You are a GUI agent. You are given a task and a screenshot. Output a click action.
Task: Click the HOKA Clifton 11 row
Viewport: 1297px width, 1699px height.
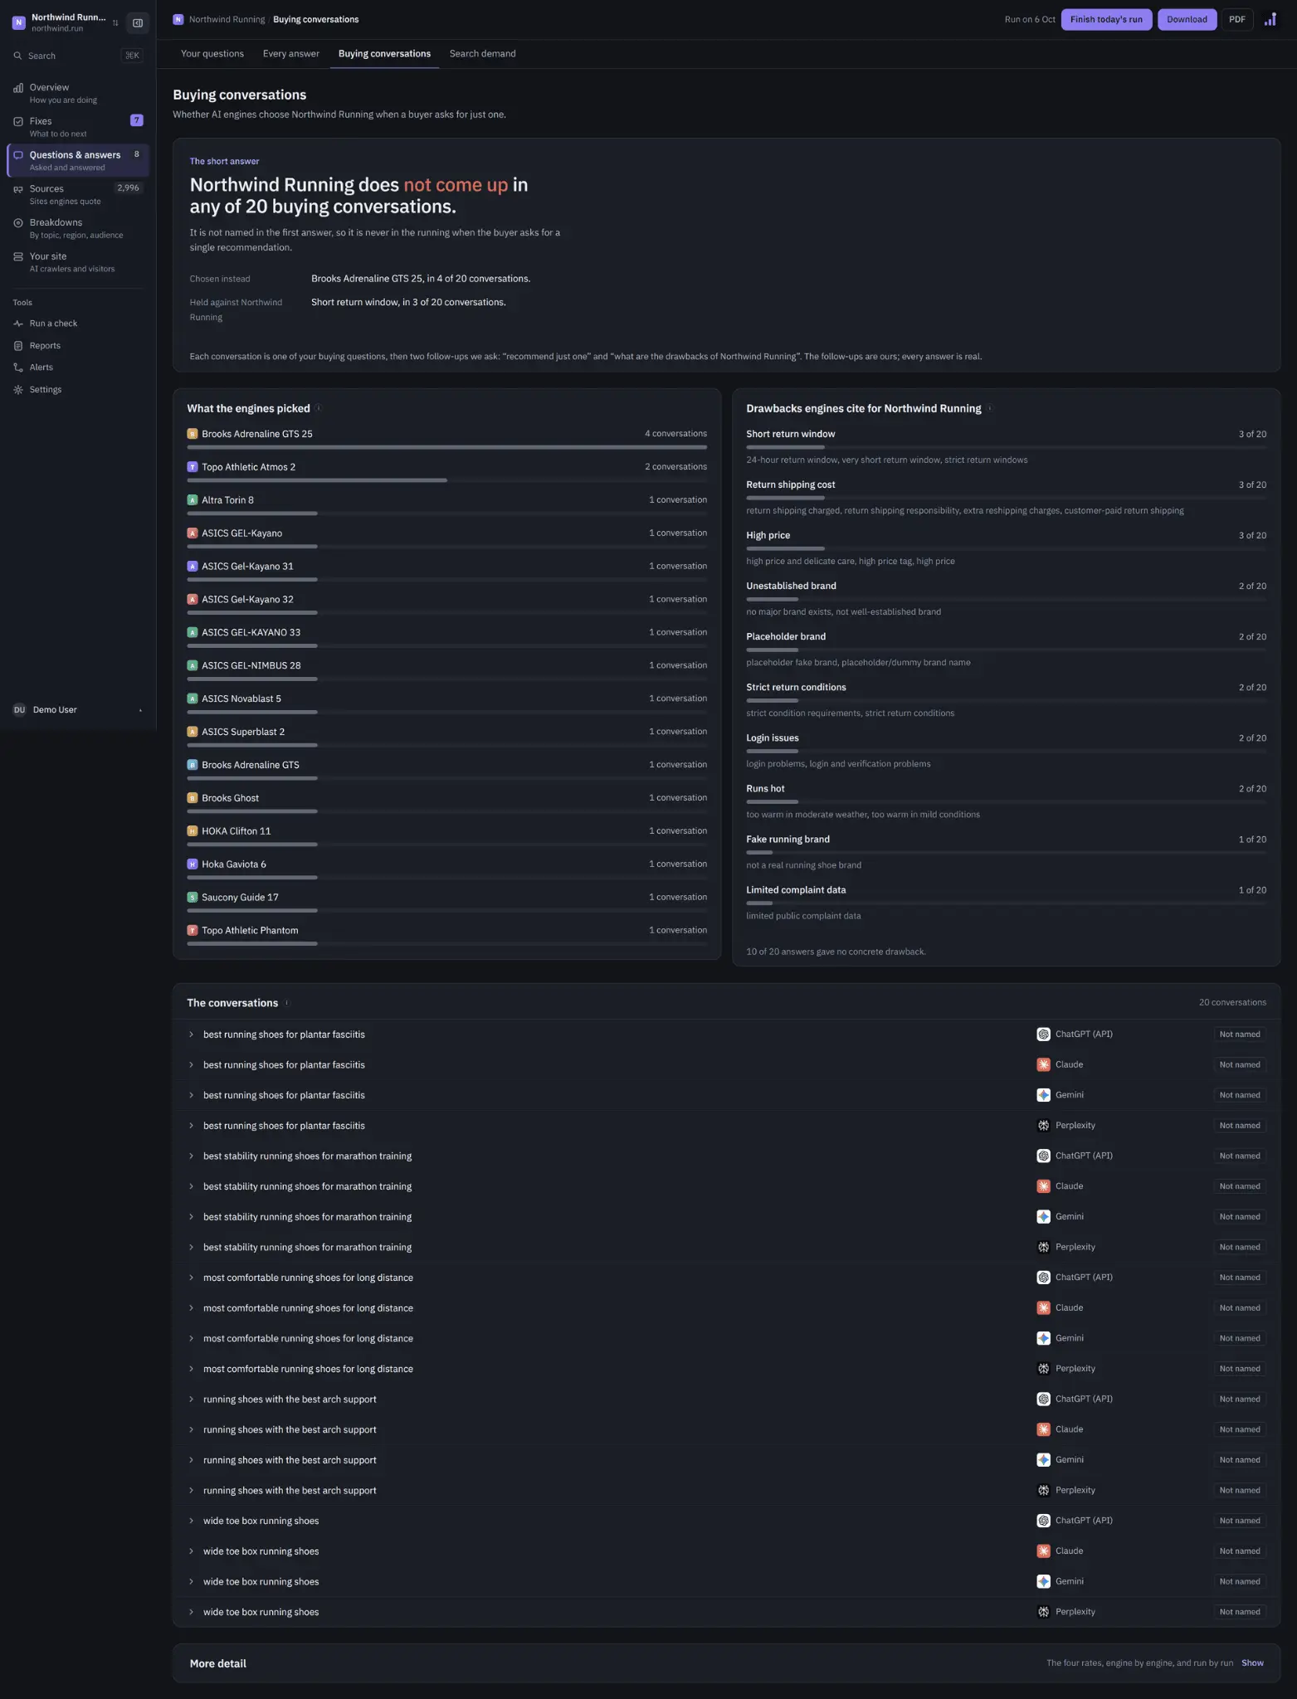click(x=447, y=837)
